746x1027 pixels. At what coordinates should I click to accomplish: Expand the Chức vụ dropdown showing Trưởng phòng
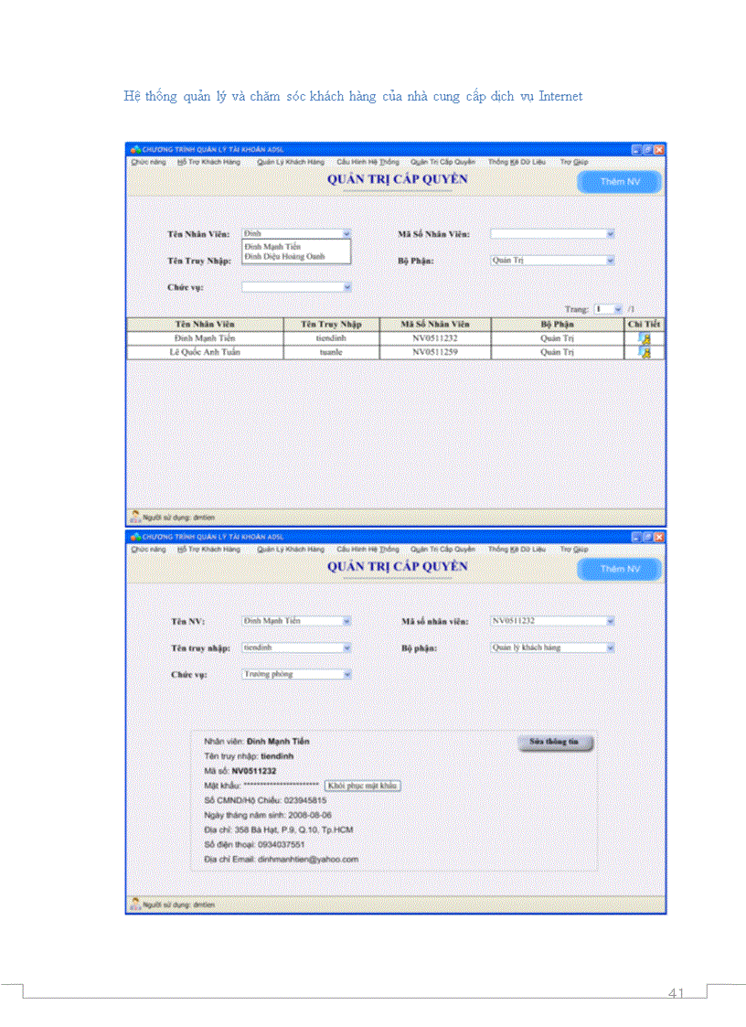[347, 674]
